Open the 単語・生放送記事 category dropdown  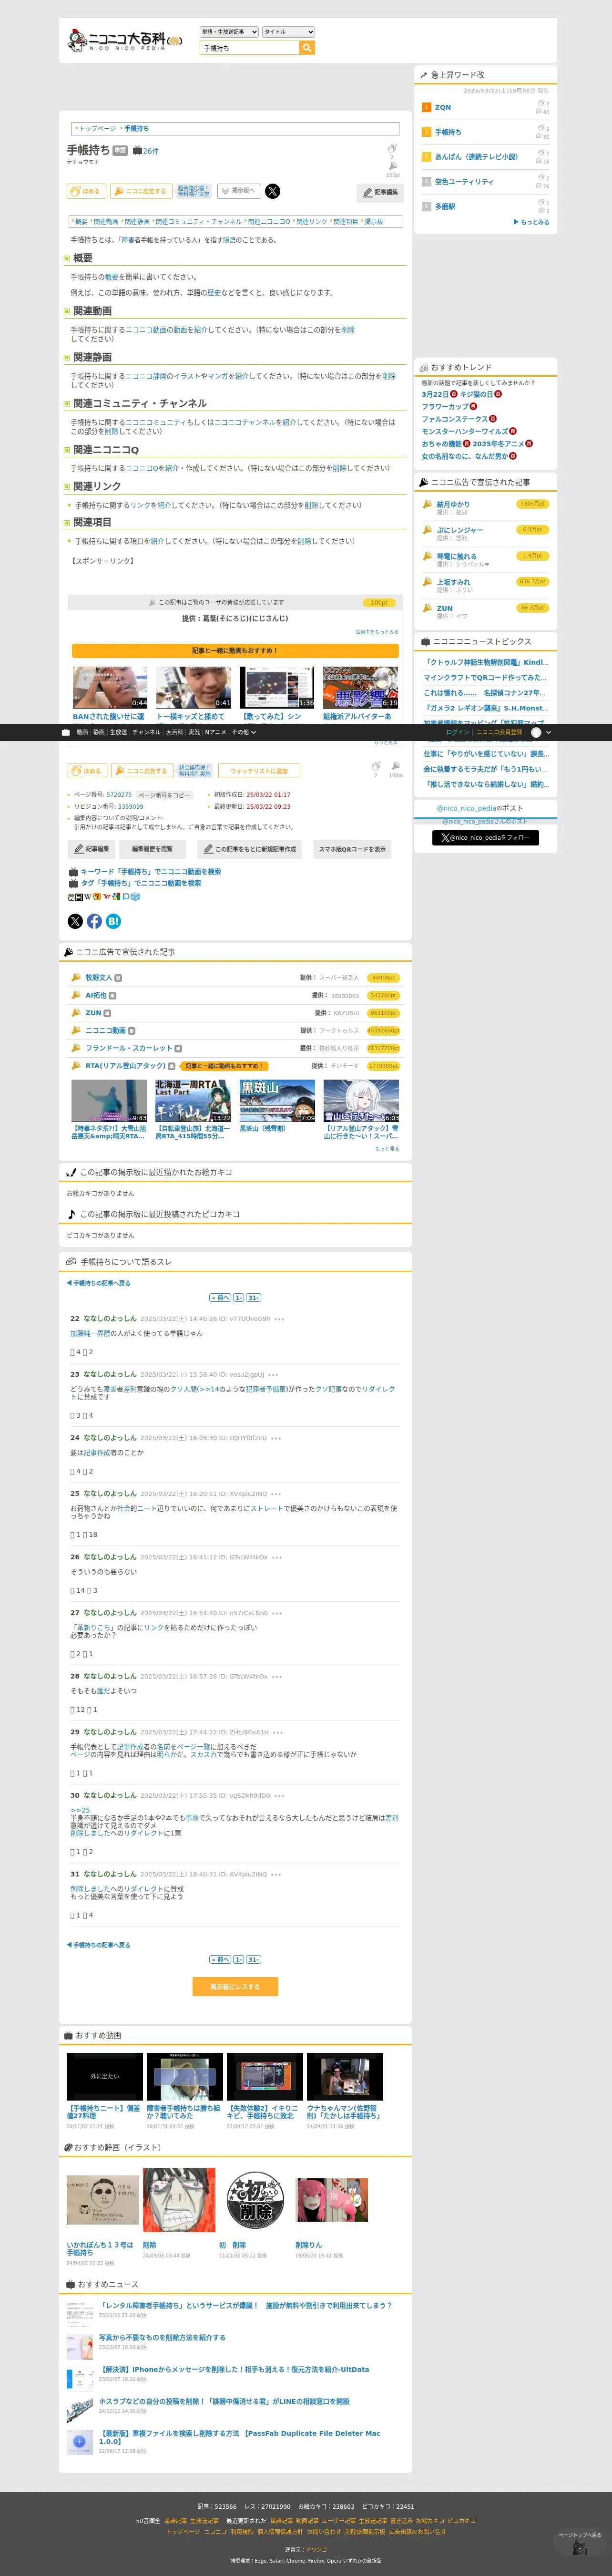[x=229, y=32]
